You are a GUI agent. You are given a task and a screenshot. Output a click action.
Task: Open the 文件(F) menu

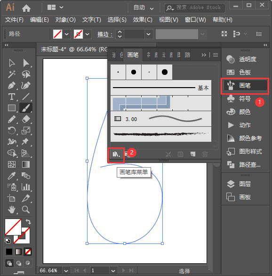[x=14, y=19]
